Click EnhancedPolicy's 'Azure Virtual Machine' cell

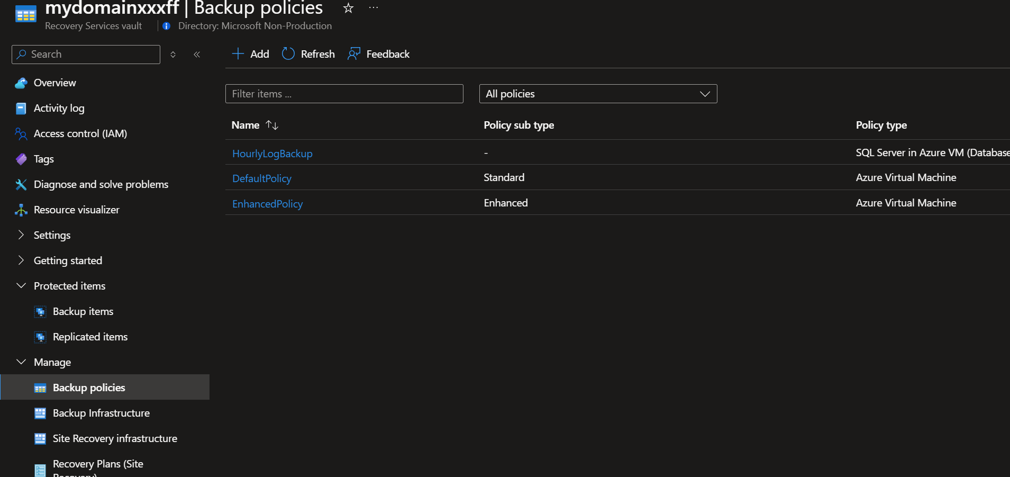pyautogui.click(x=906, y=203)
